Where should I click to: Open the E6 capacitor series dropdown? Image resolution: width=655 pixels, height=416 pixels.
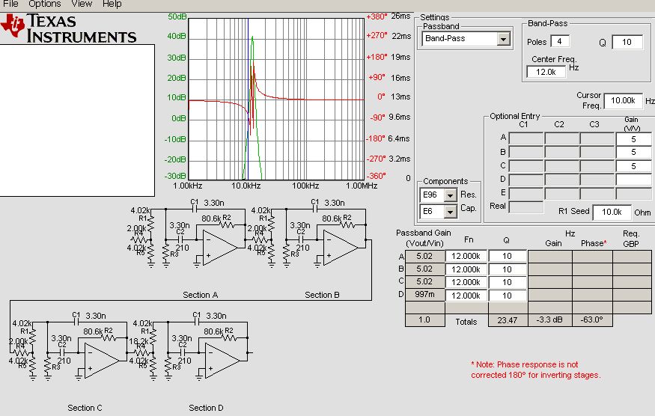(450, 212)
